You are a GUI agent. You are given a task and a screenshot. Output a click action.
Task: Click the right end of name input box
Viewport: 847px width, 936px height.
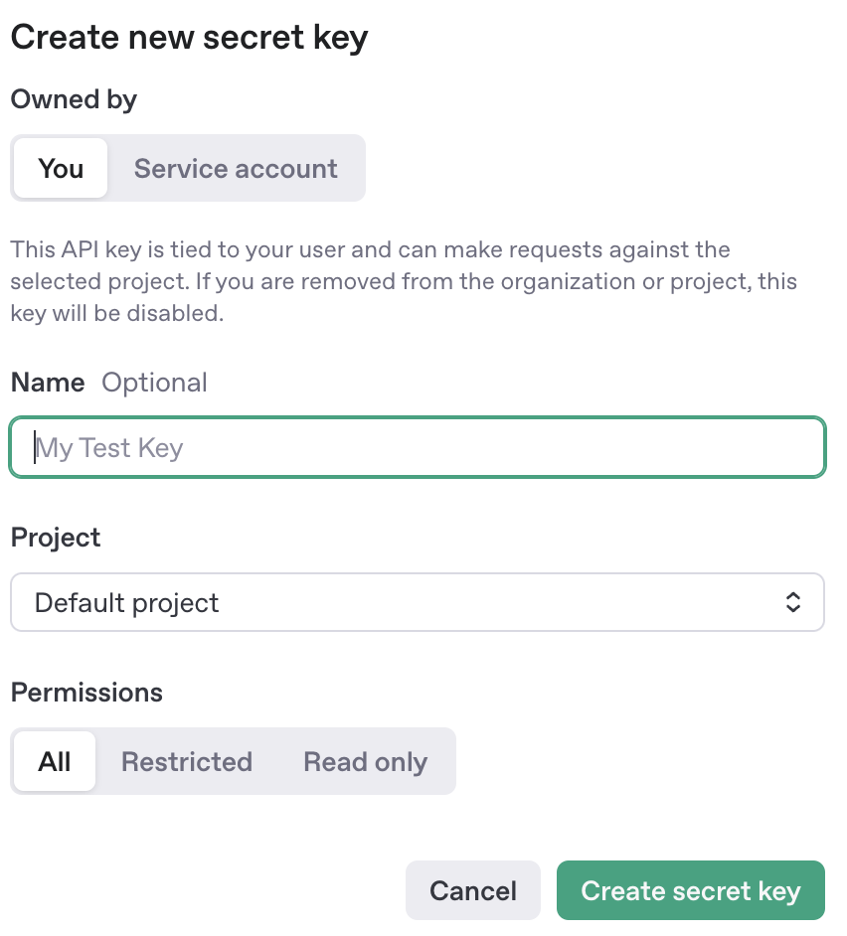click(x=795, y=448)
